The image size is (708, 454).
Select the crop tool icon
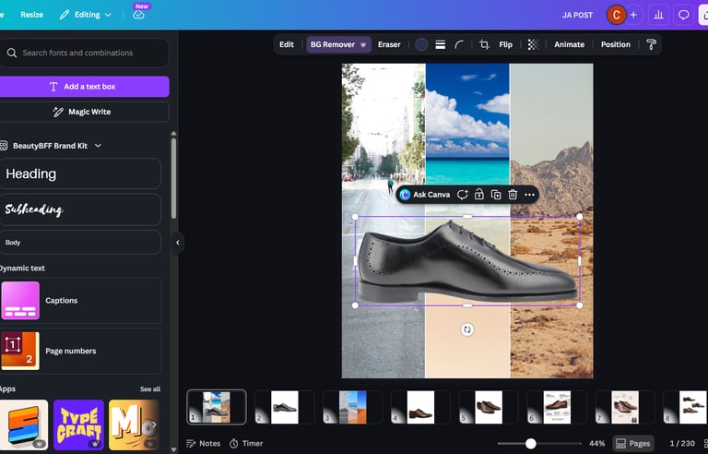[x=484, y=44]
